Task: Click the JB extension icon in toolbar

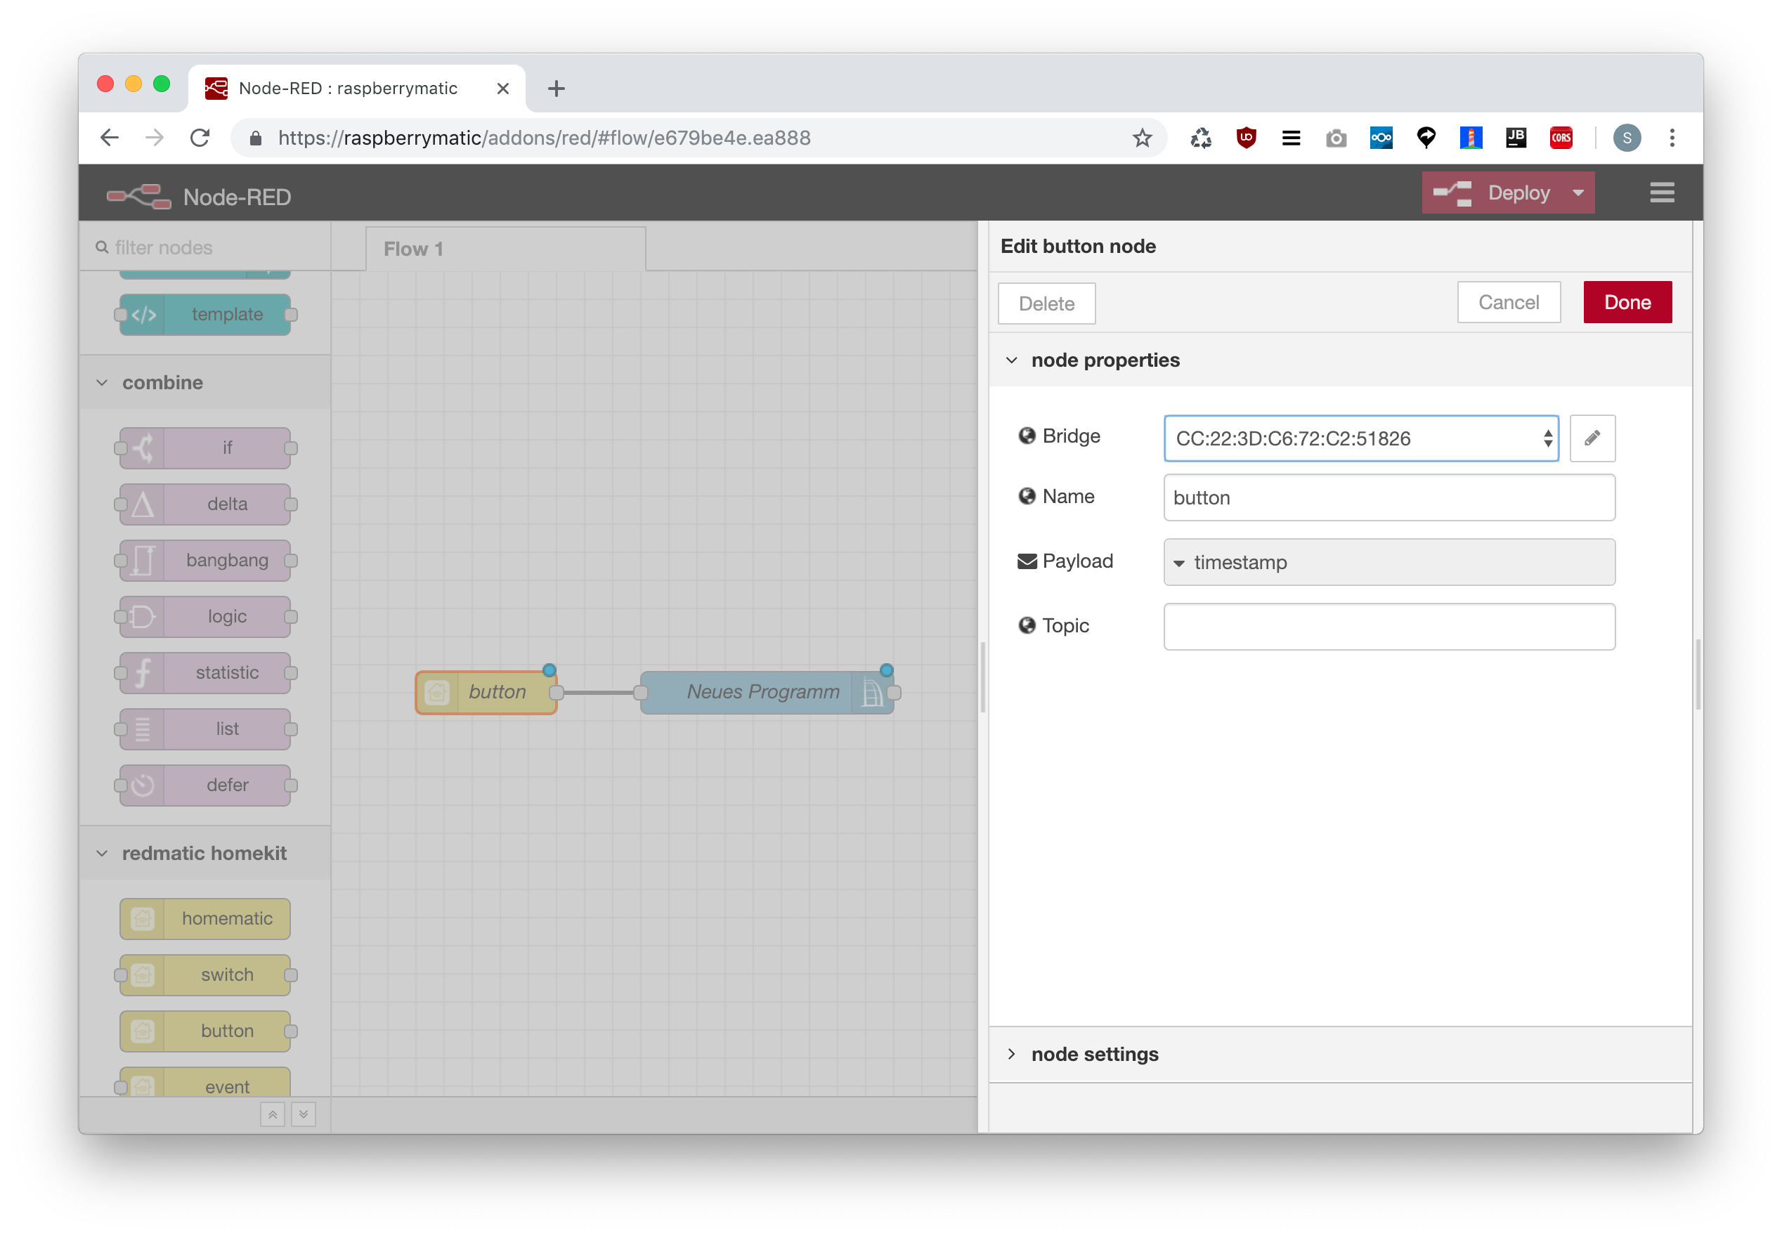Action: 1515,138
